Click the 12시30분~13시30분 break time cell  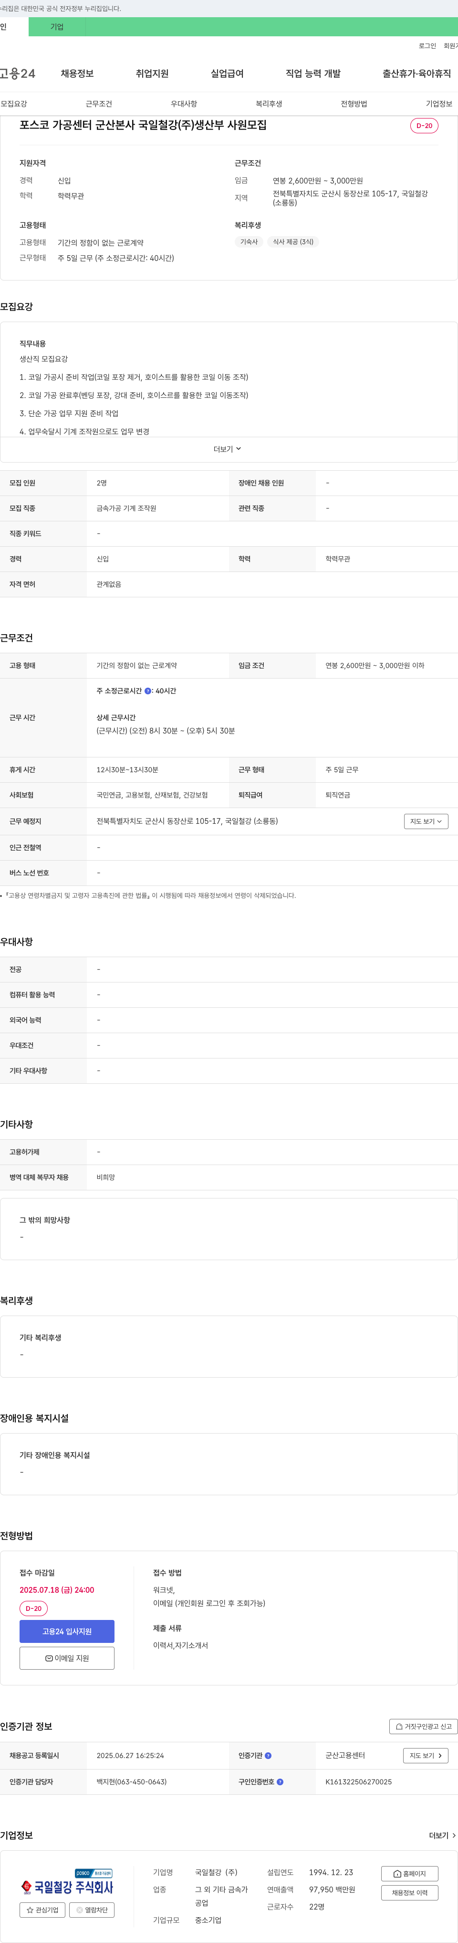point(127,770)
